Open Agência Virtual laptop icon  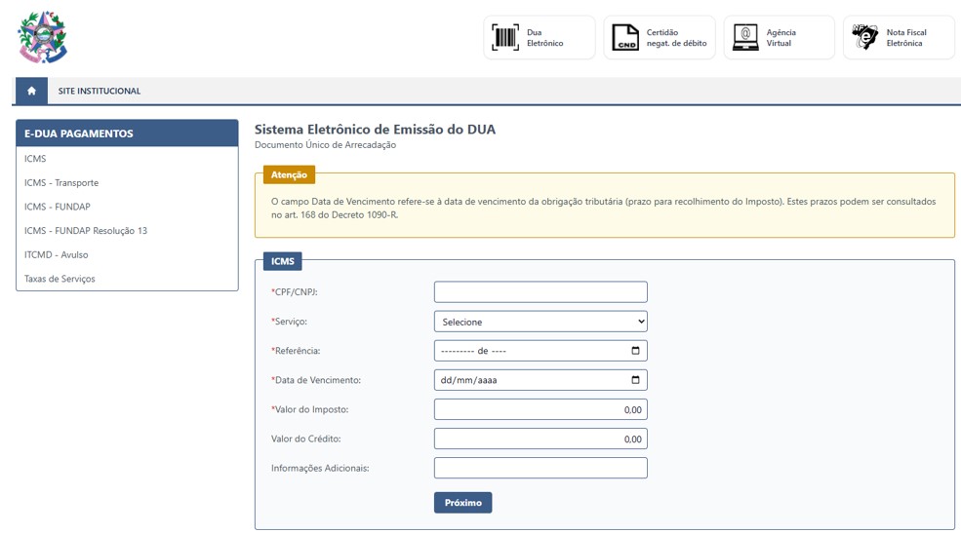[745, 38]
